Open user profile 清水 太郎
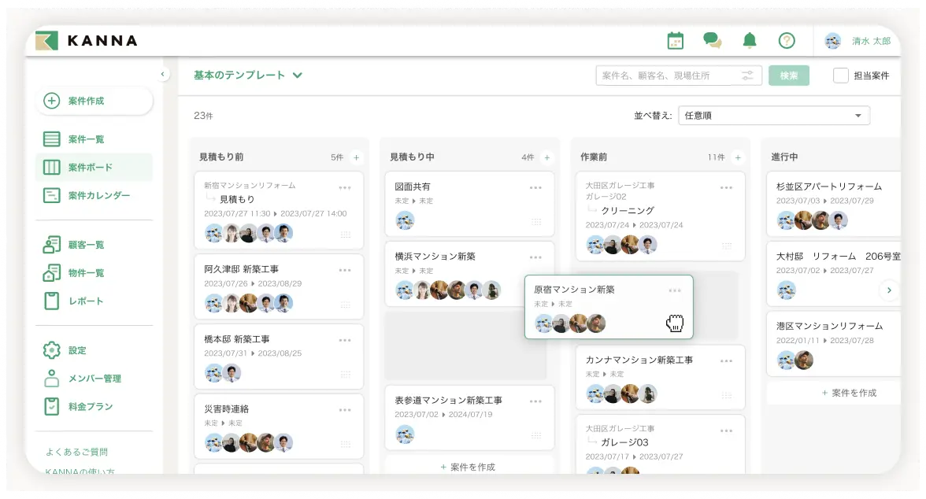The height and width of the screenshot is (499, 926). pyautogui.click(x=857, y=41)
